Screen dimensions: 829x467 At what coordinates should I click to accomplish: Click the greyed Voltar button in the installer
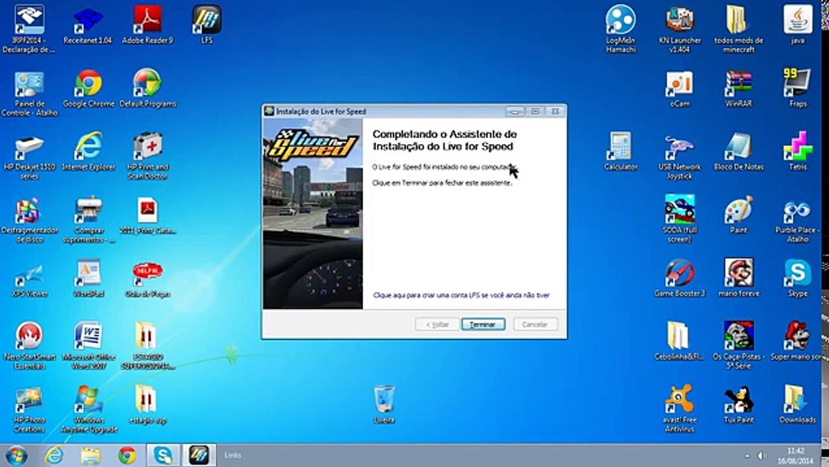pyautogui.click(x=437, y=324)
